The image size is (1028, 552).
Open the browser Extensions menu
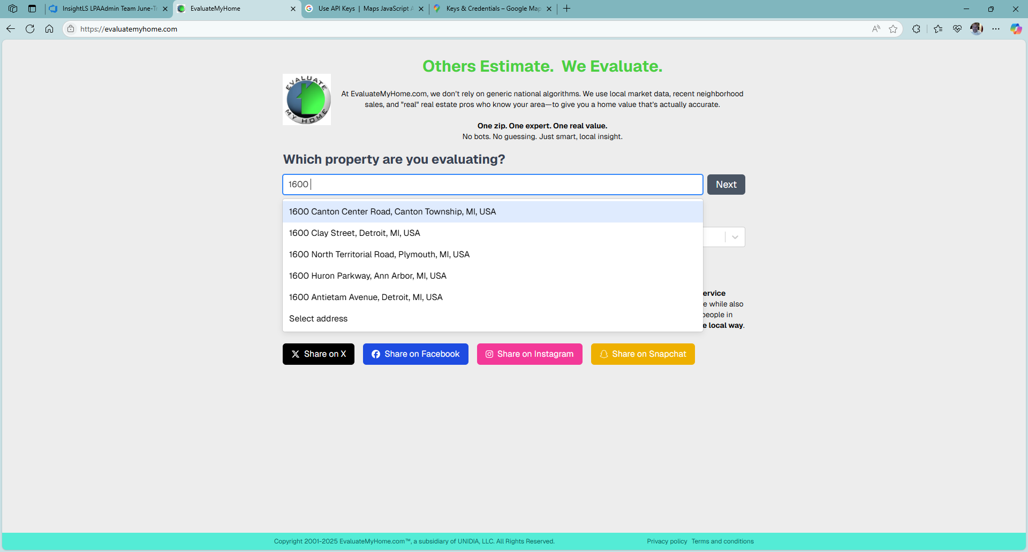tap(917, 29)
